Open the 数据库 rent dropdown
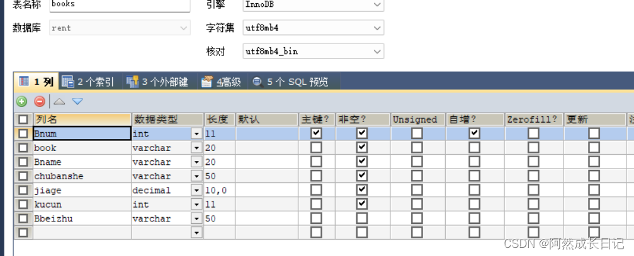 tap(120, 28)
